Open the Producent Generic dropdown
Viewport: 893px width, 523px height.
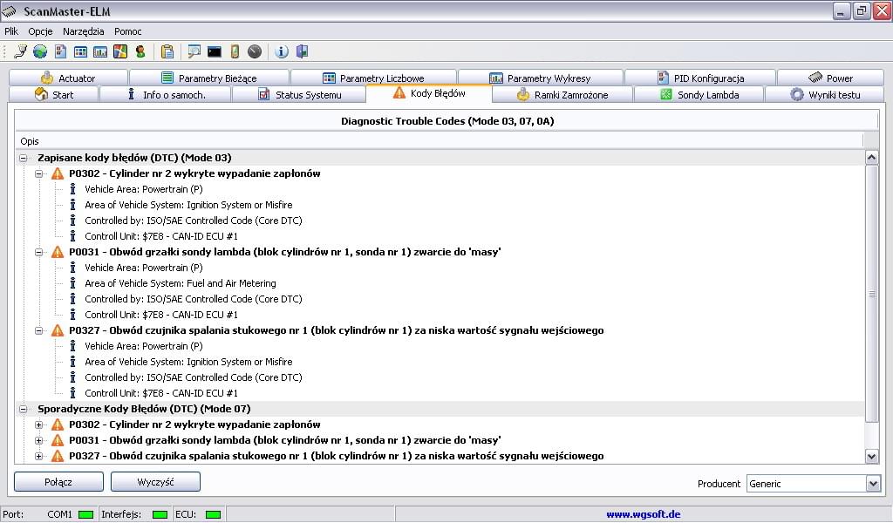873,484
